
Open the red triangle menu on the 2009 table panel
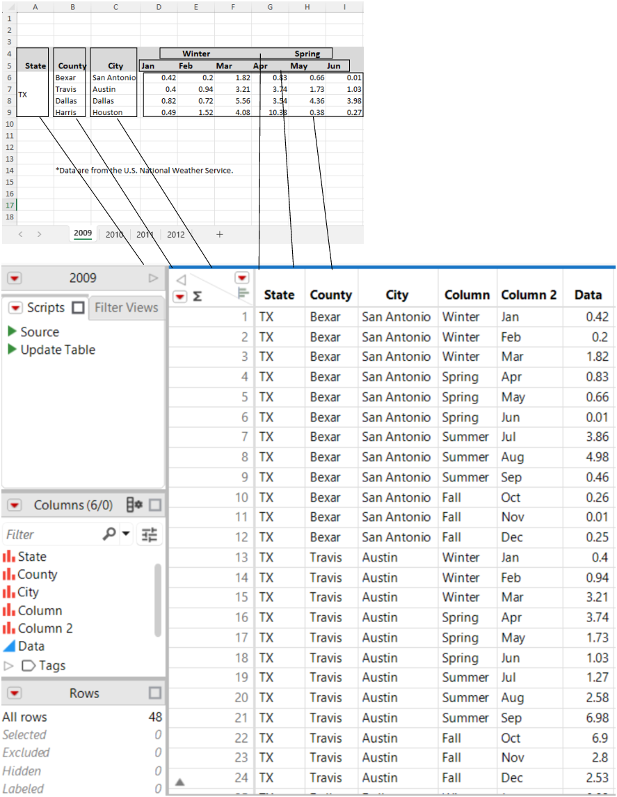click(x=14, y=278)
